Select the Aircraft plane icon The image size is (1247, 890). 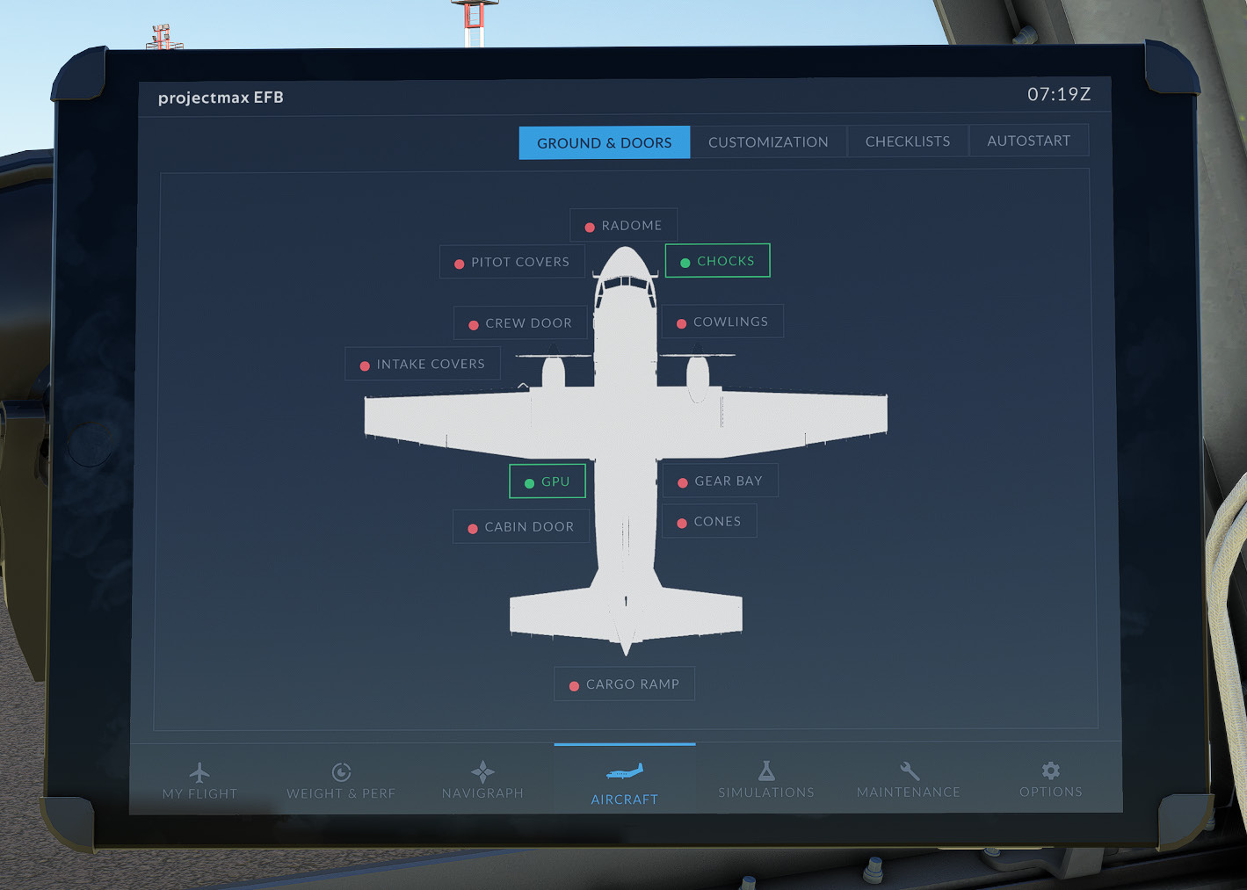click(625, 771)
